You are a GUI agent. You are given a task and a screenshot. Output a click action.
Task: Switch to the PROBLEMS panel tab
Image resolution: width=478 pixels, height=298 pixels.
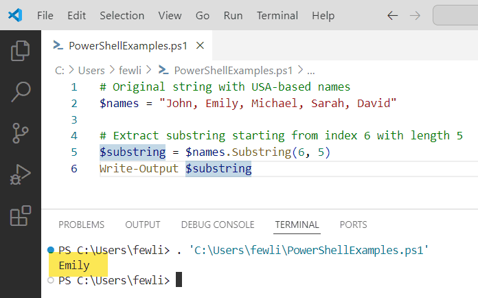[82, 225]
